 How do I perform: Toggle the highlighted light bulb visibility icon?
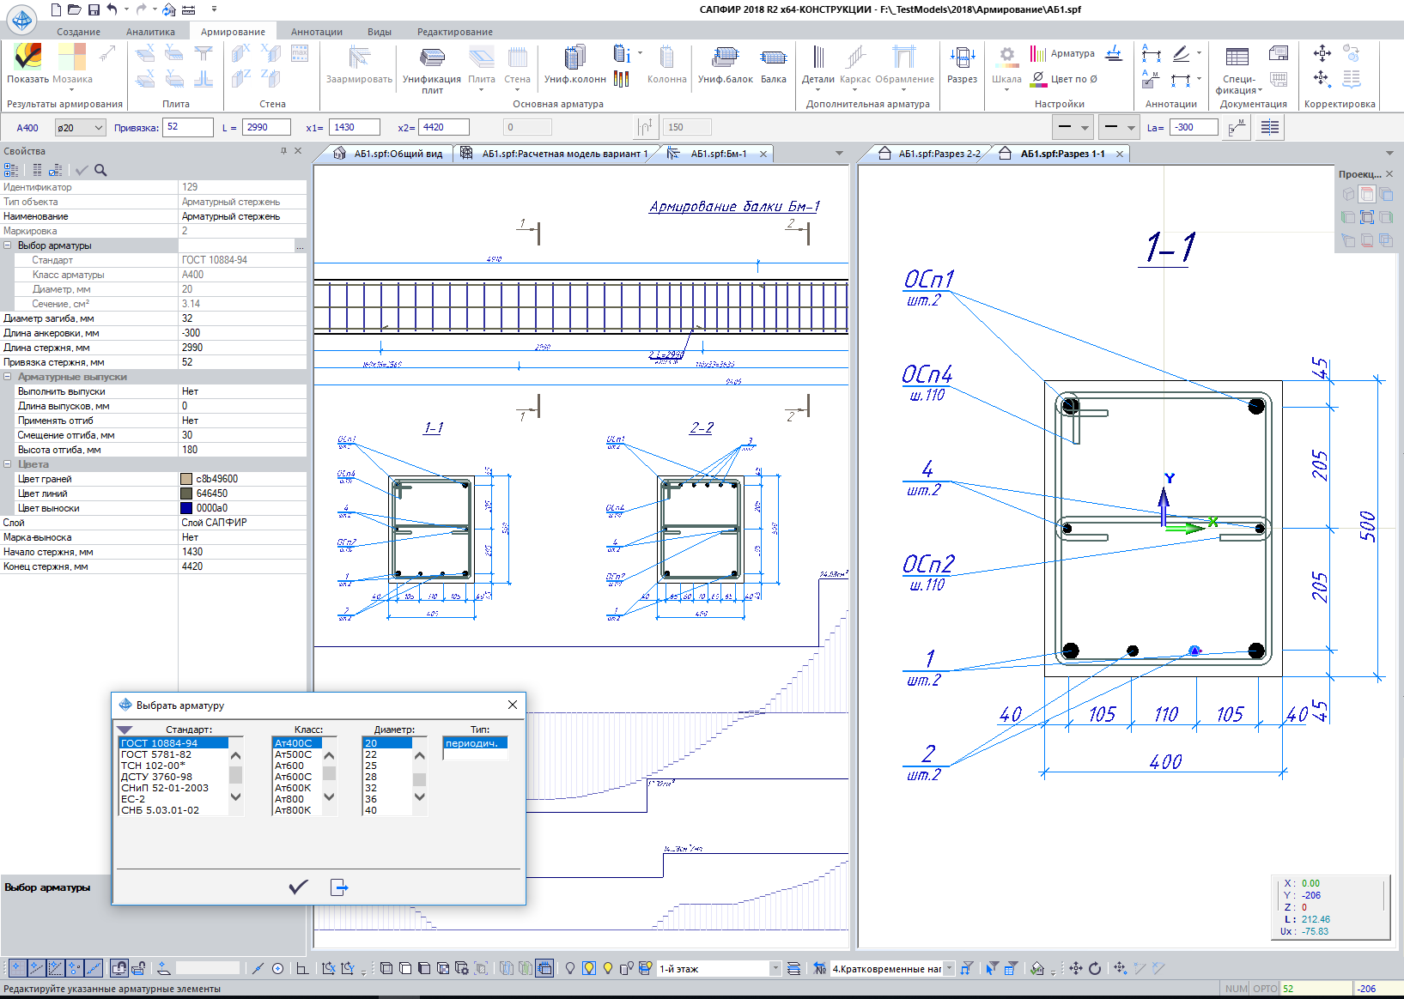(589, 969)
